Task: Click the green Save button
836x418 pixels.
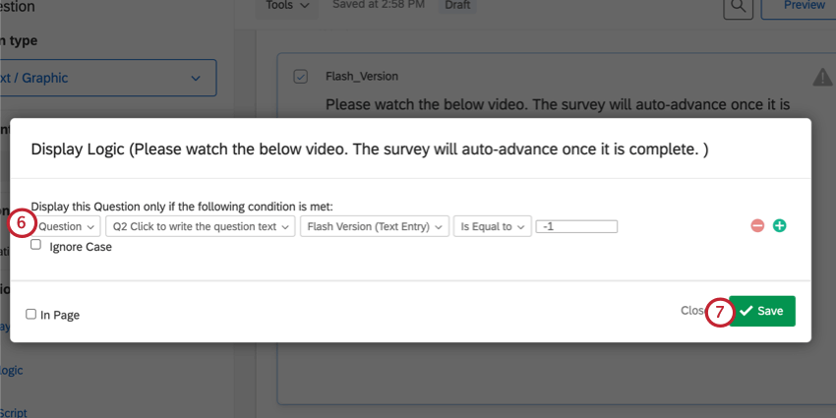Action: click(763, 311)
